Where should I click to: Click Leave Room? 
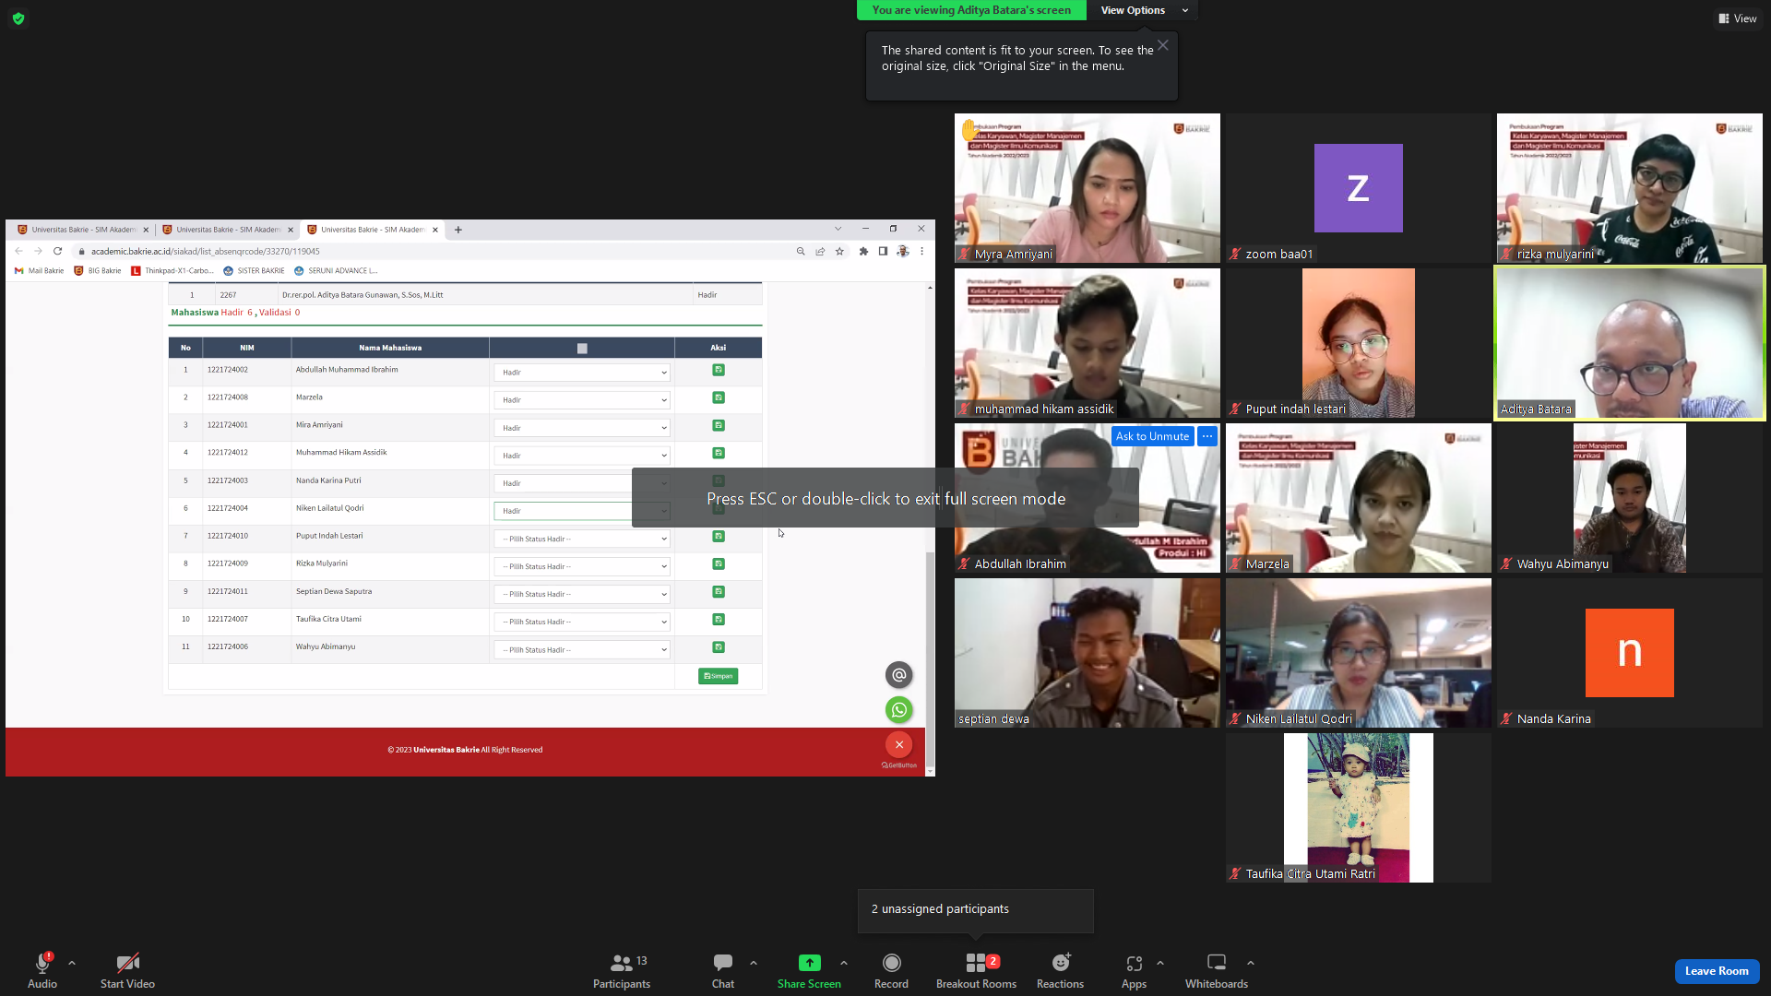click(x=1717, y=971)
